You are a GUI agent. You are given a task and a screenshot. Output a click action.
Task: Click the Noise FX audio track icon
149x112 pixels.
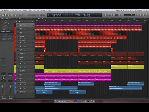point(18,88)
